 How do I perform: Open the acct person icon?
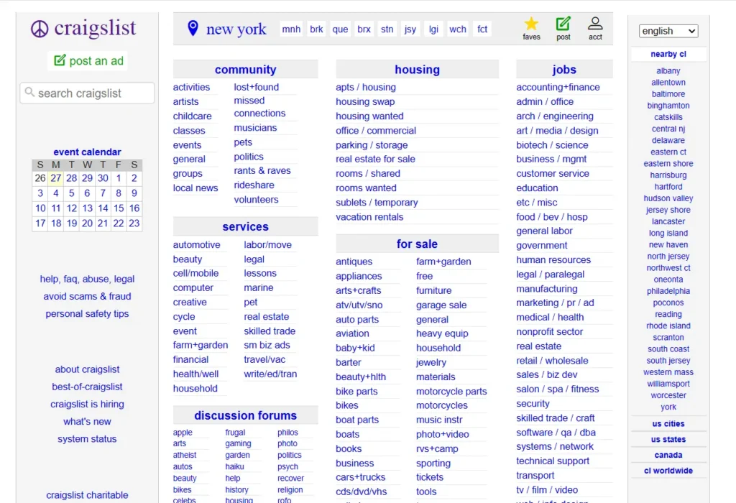tap(595, 24)
